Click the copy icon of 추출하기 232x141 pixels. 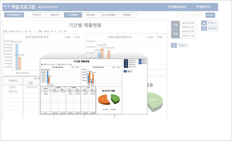174,45
